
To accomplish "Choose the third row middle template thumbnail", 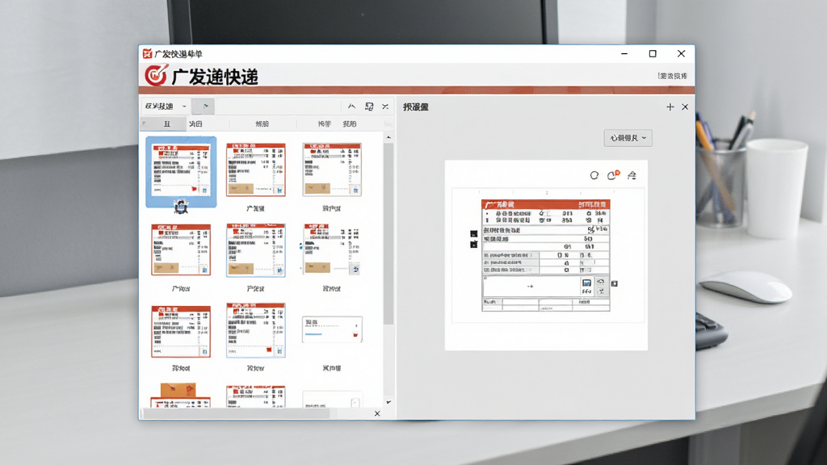I will click(x=256, y=330).
